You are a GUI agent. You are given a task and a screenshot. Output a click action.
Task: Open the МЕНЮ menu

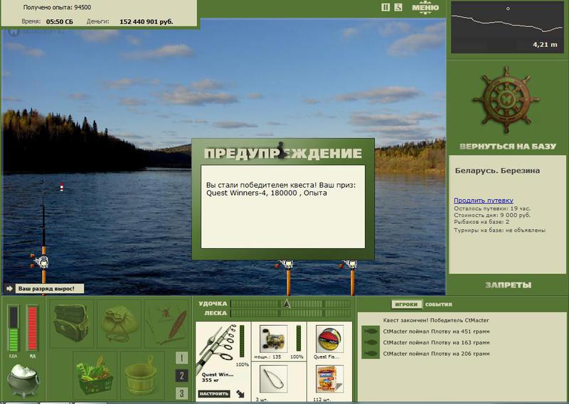click(425, 8)
